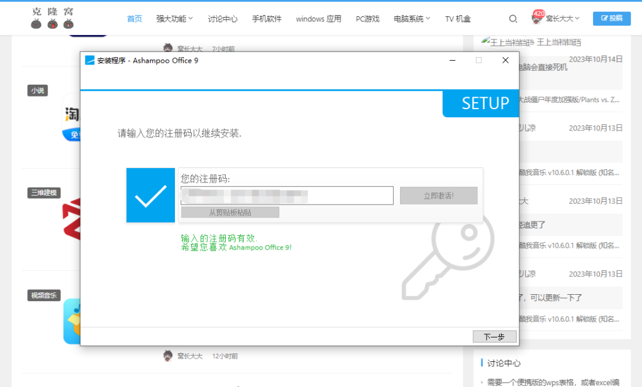The image size is (642, 387).
Task: Open the 三维建模 post thumbnail
Action: (71, 219)
